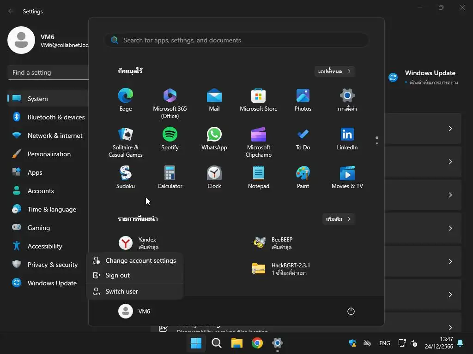473x354 pixels.
Task: Open notification bell in taskbar
Action: click(x=461, y=343)
